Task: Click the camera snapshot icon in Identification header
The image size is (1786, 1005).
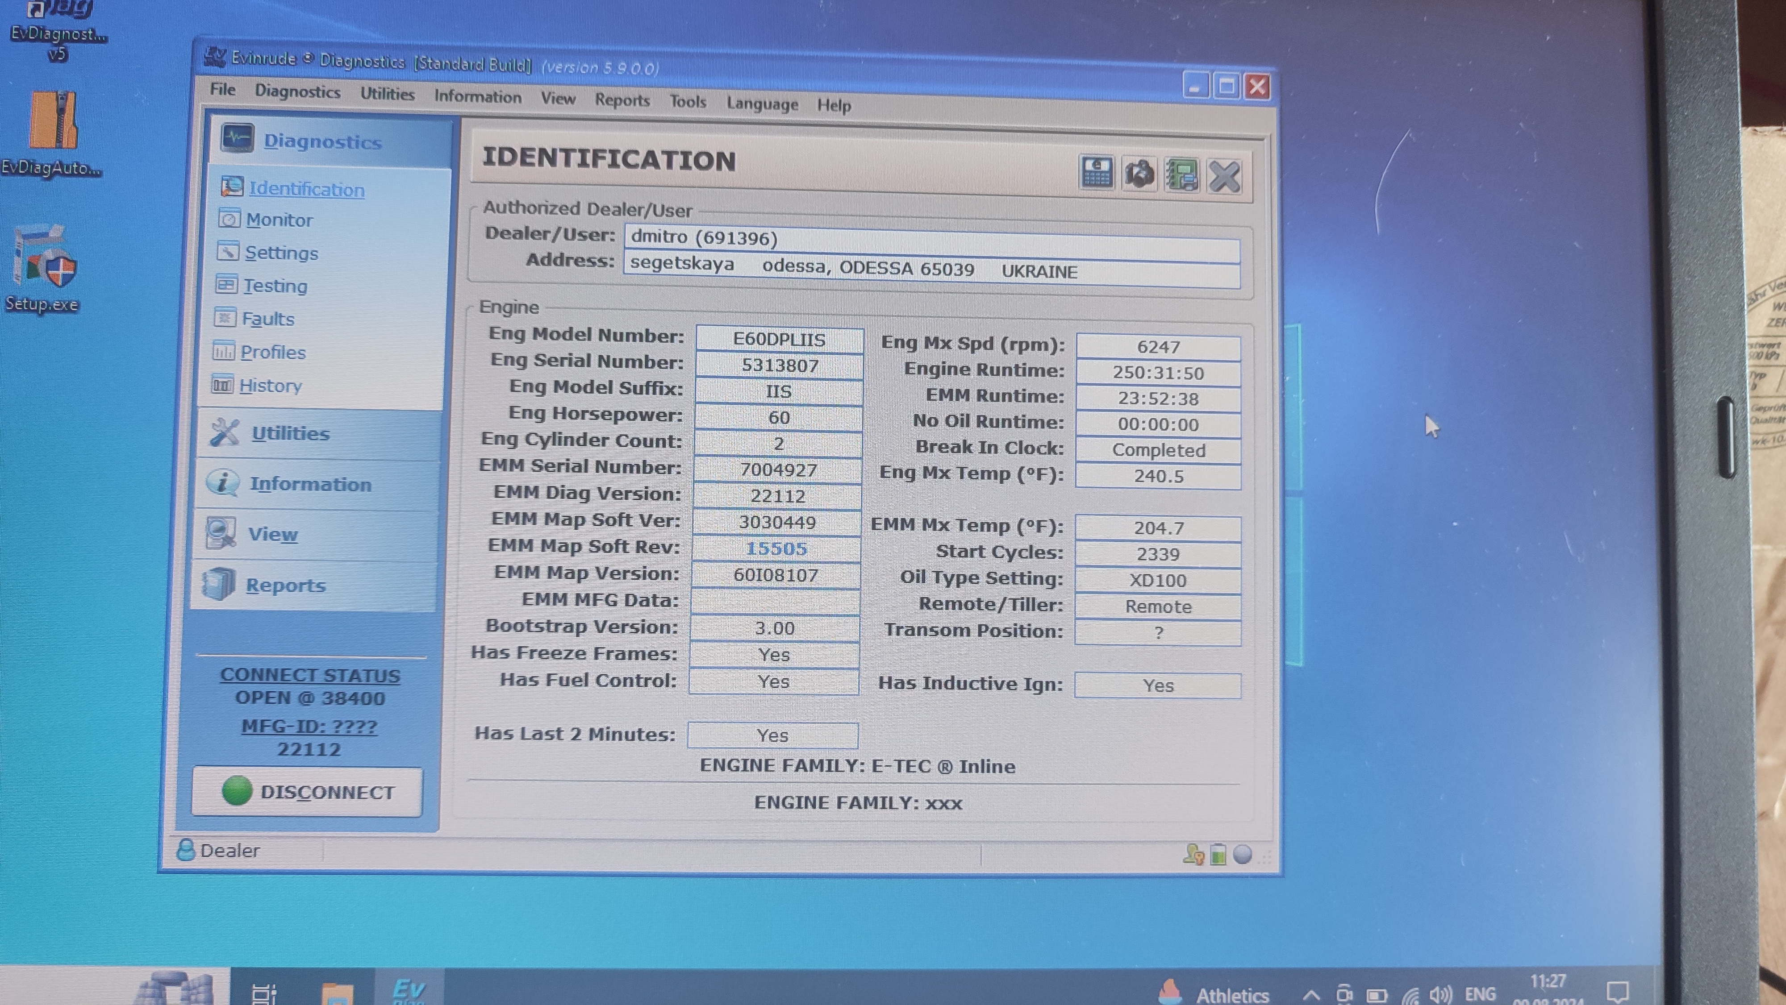Action: pyautogui.click(x=1139, y=174)
